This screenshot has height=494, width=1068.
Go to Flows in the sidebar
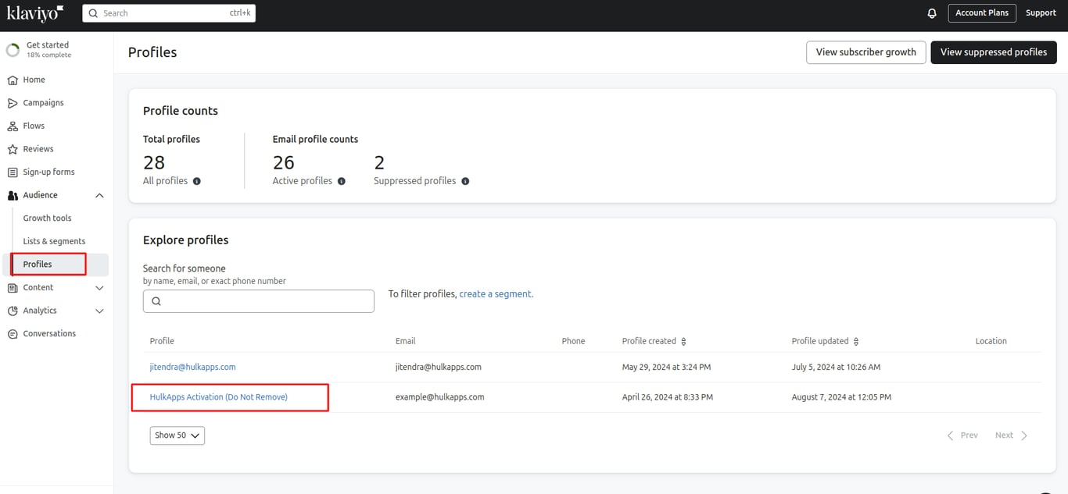pyautogui.click(x=34, y=126)
